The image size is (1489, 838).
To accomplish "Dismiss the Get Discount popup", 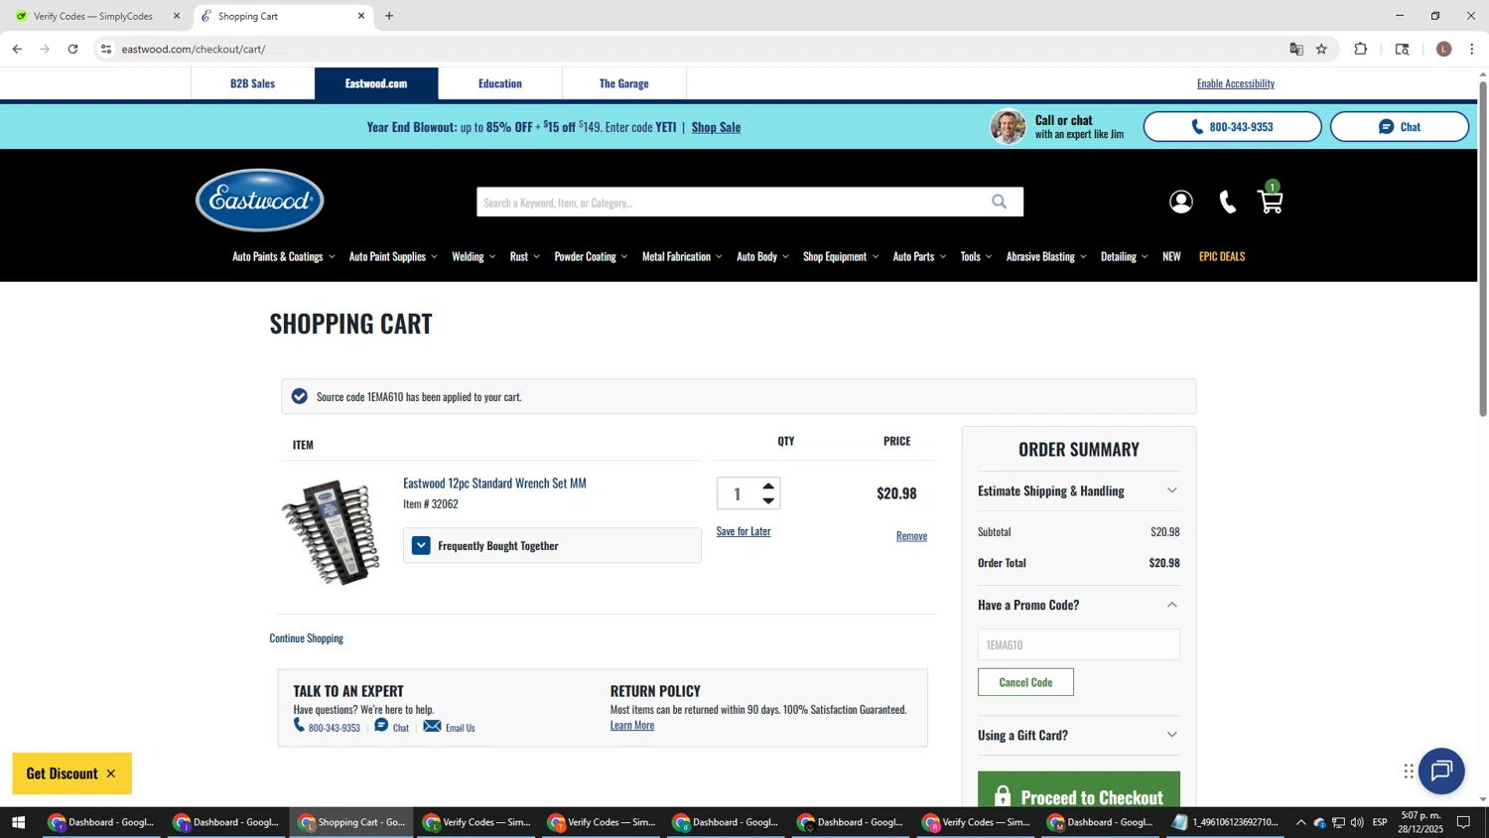I will pyautogui.click(x=111, y=773).
